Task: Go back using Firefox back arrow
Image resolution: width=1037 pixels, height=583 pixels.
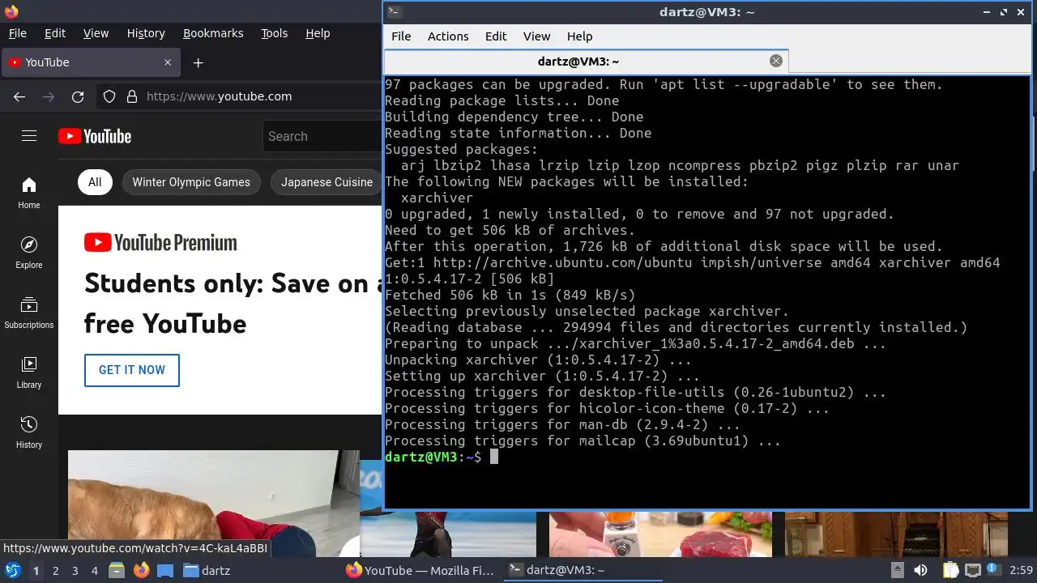Action: pos(19,96)
